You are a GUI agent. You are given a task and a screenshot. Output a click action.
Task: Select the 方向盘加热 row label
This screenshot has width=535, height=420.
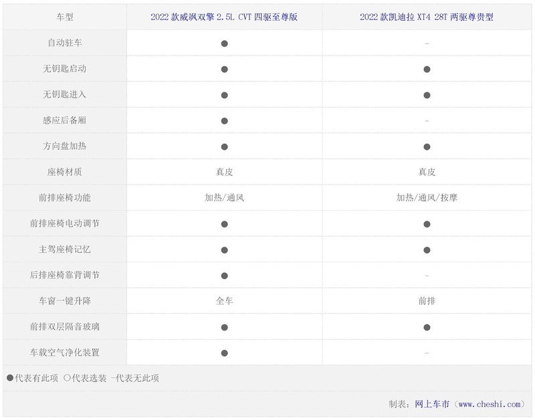point(64,146)
